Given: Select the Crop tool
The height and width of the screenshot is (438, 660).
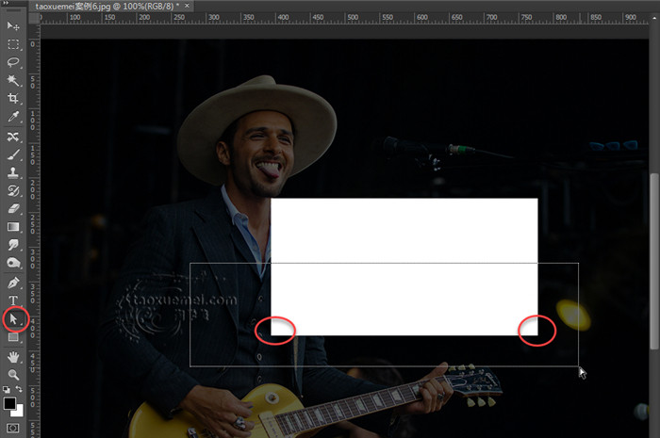Looking at the screenshot, I should click(x=13, y=98).
